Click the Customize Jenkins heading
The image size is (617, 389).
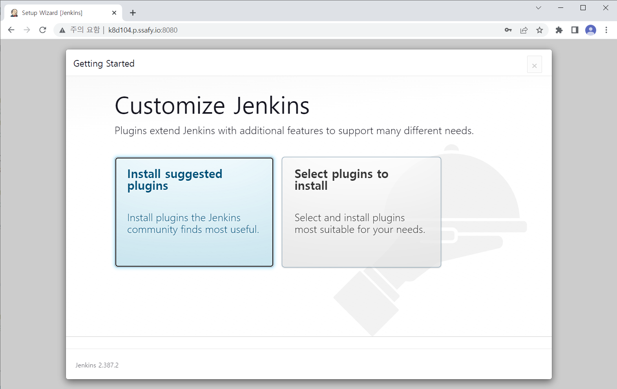(212, 105)
